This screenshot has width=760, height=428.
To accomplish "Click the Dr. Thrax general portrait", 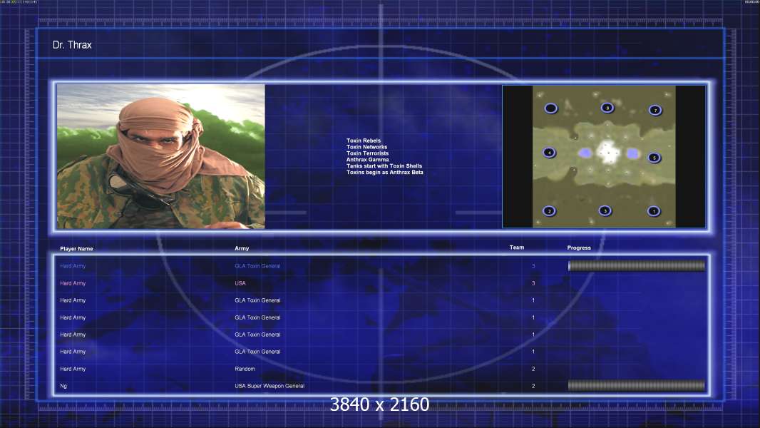I will pyautogui.click(x=161, y=156).
